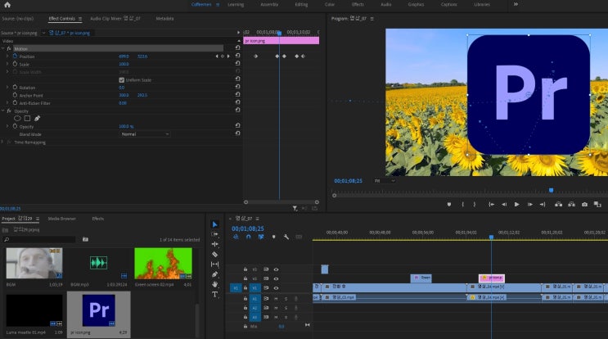The image size is (608, 339).
Task: Open the Project panel menu
Action: [38, 219]
